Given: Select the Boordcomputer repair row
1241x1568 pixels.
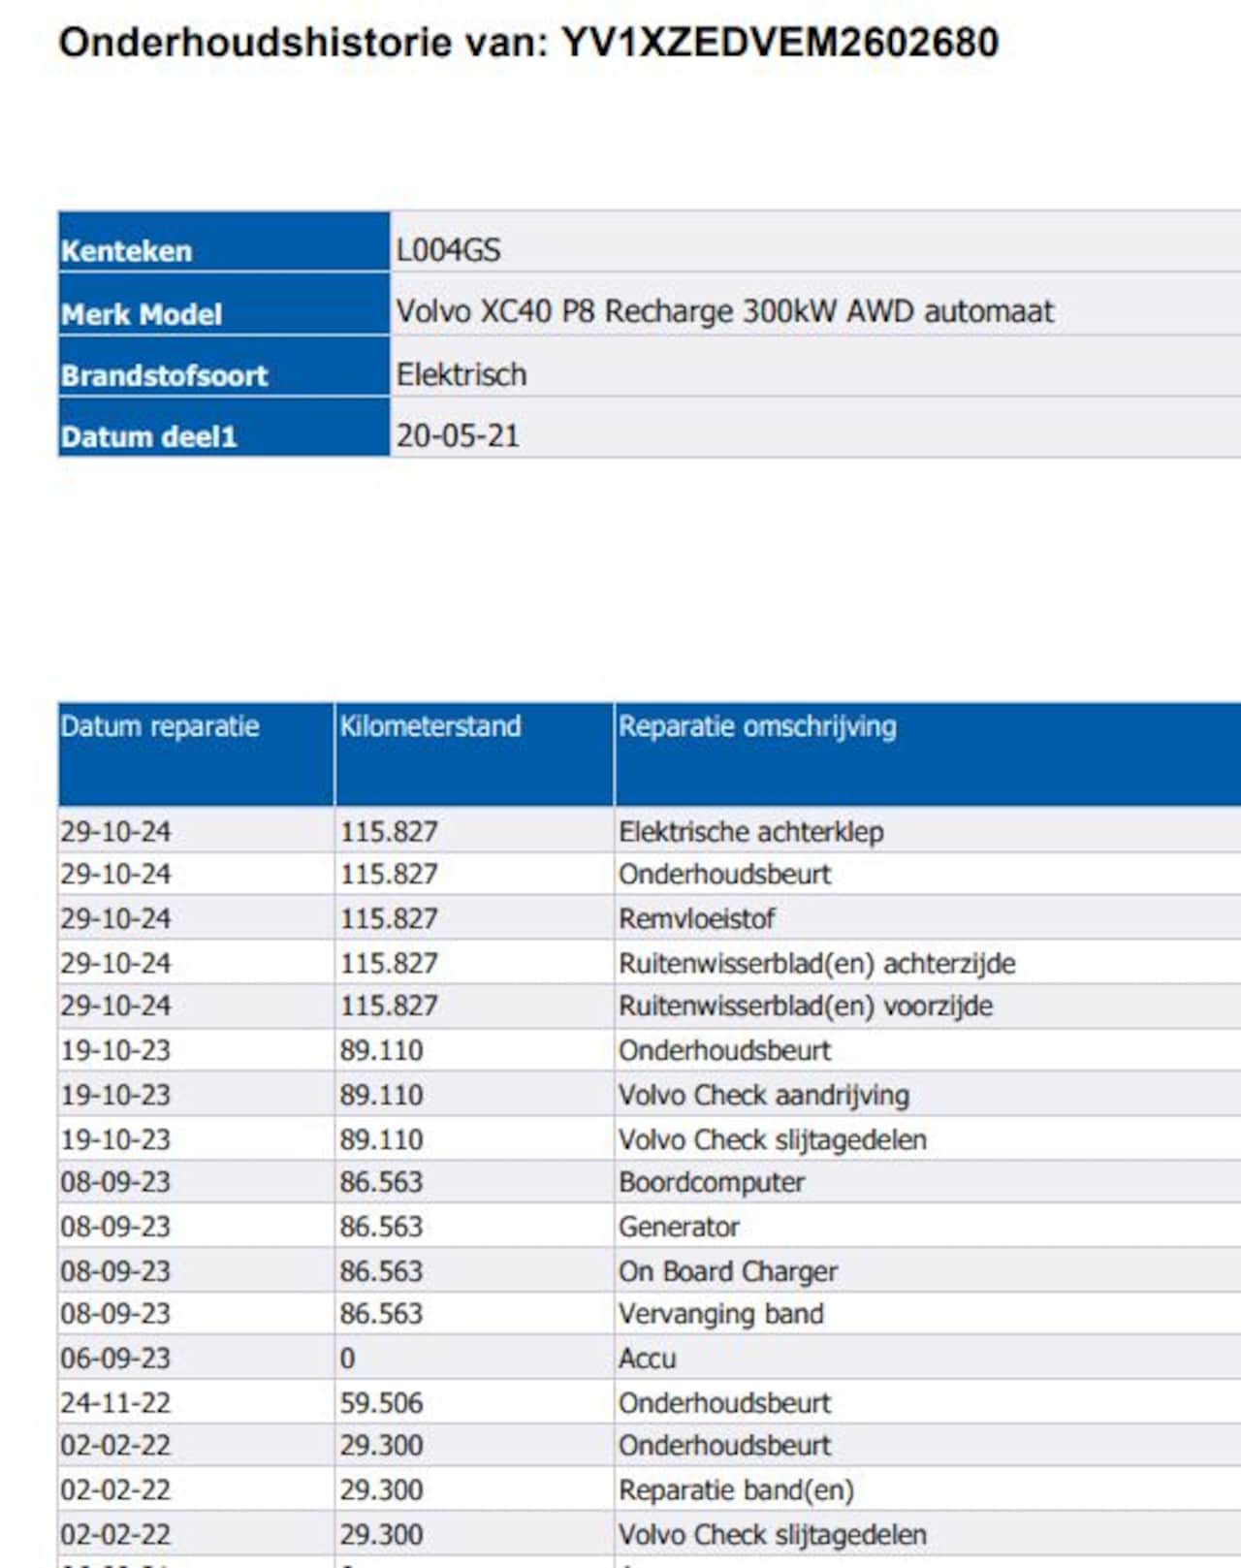Looking at the screenshot, I should point(712,1182).
